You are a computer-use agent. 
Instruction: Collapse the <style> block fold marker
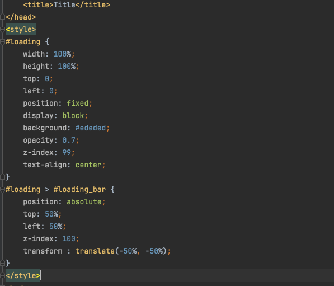pyautogui.click(x=2, y=30)
